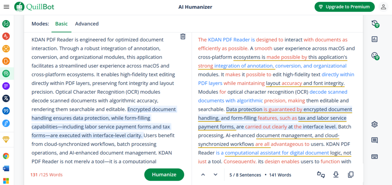Download the humanized output
Screen dimensions: 392x185
pos(336,175)
